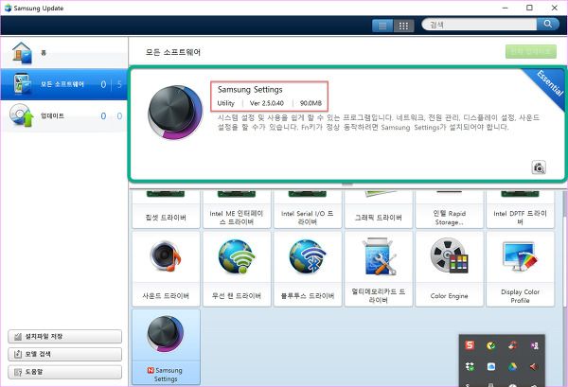
Task: Click the Ver 2.5.0.40 version text
Action: tap(267, 103)
